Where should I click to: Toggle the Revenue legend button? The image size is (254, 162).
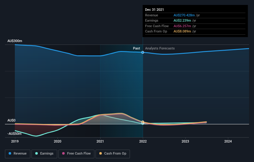(x=18, y=154)
